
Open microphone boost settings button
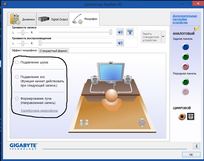click(x=130, y=32)
